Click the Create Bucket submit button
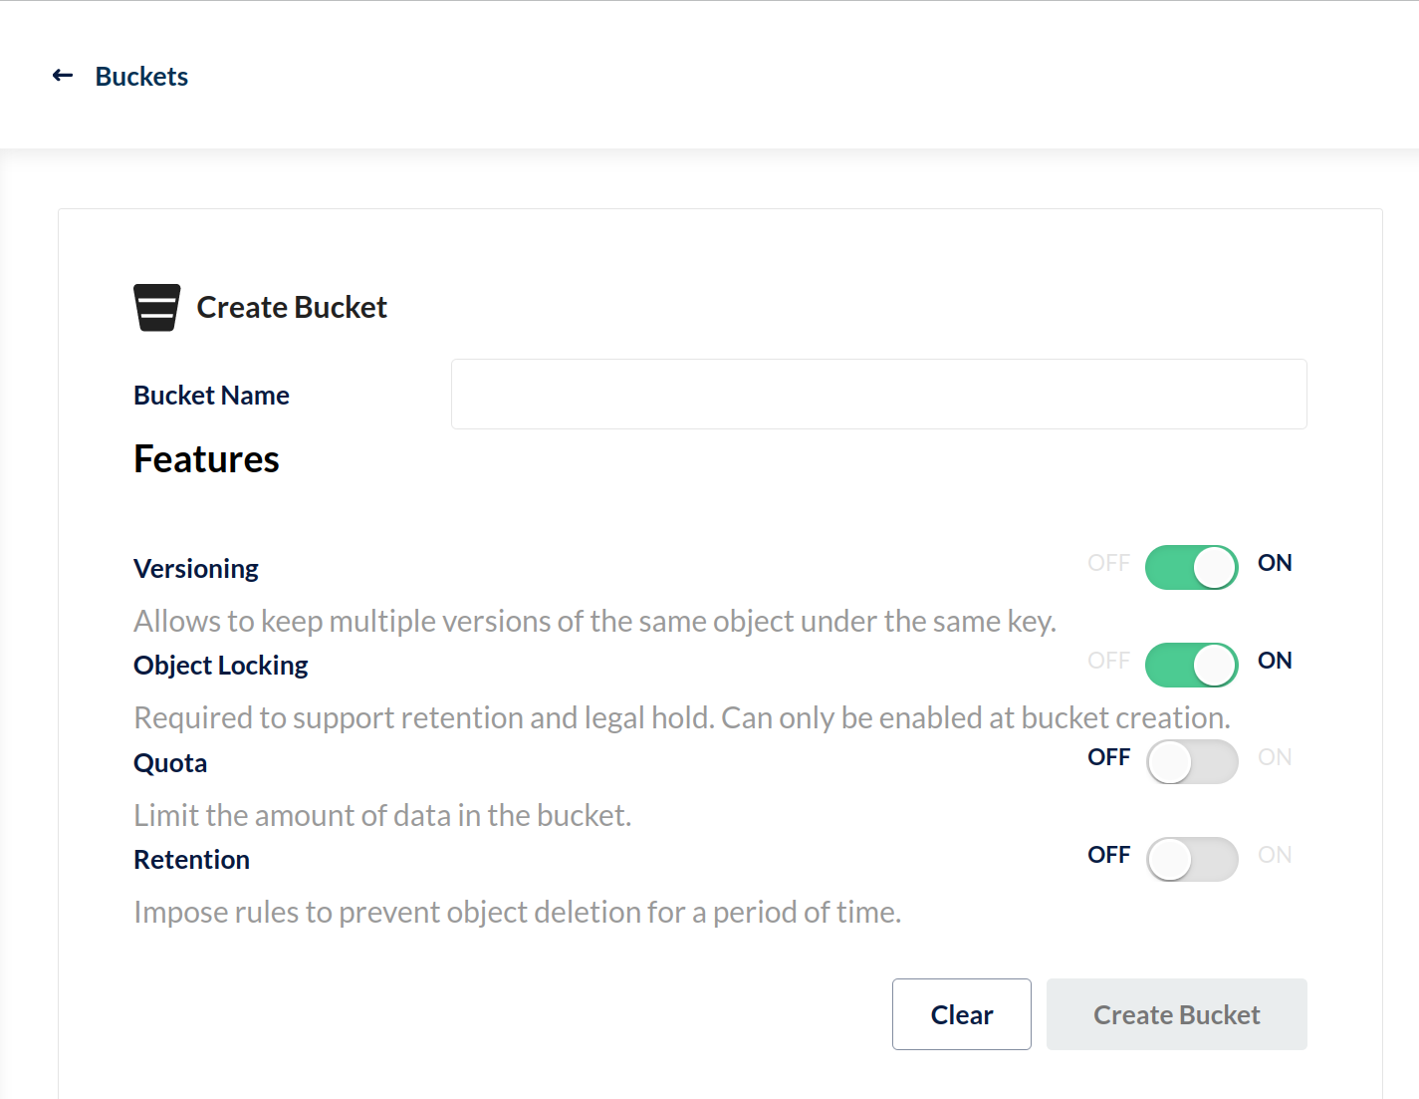 click(1176, 1014)
